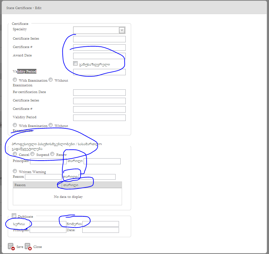The image size is (269, 254).
Task: Tick the განუსაზღვრელი checkbox under Award Date
Action: tap(76, 63)
